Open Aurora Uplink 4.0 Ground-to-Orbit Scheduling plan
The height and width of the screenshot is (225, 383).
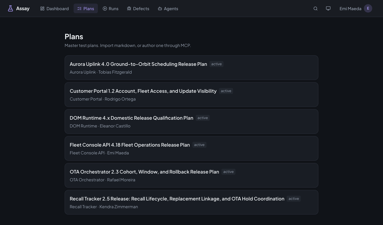191,68
